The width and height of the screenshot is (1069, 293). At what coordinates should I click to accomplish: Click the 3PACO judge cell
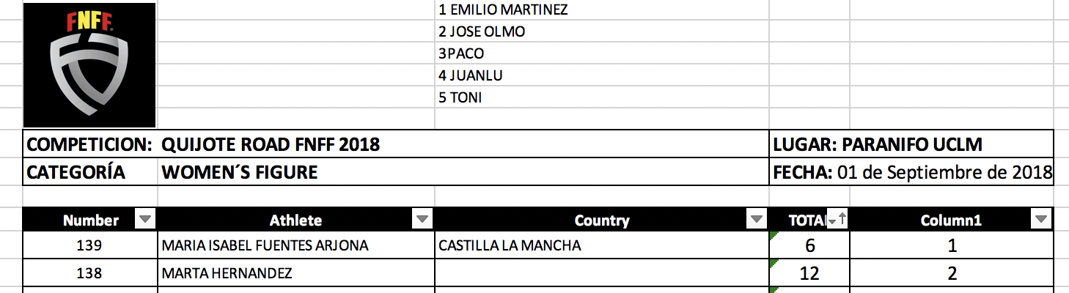pyautogui.click(x=461, y=53)
